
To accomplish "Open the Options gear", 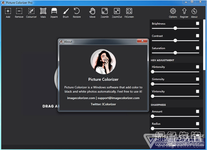I will pos(173,13).
